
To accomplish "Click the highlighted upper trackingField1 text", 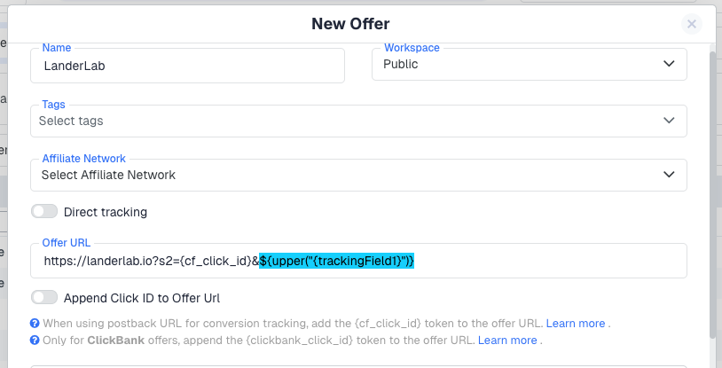I will coord(337,262).
